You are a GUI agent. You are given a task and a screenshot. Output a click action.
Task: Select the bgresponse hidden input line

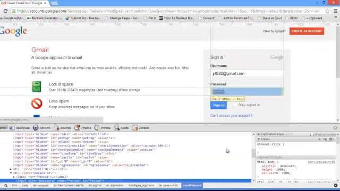(80, 165)
